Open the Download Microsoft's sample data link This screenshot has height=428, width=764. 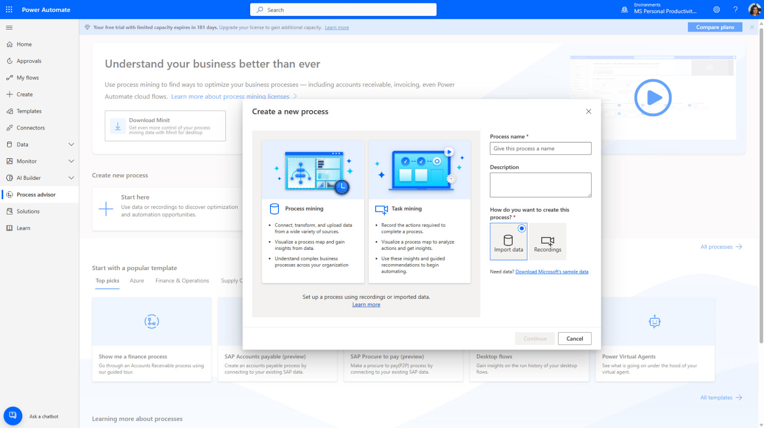click(552, 271)
